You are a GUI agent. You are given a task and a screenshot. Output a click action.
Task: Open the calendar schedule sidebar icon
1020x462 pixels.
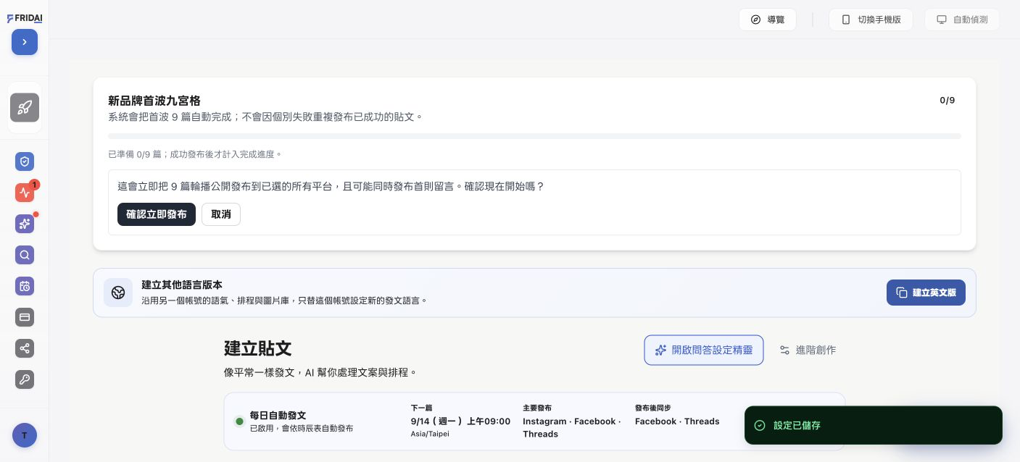pos(25,286)
